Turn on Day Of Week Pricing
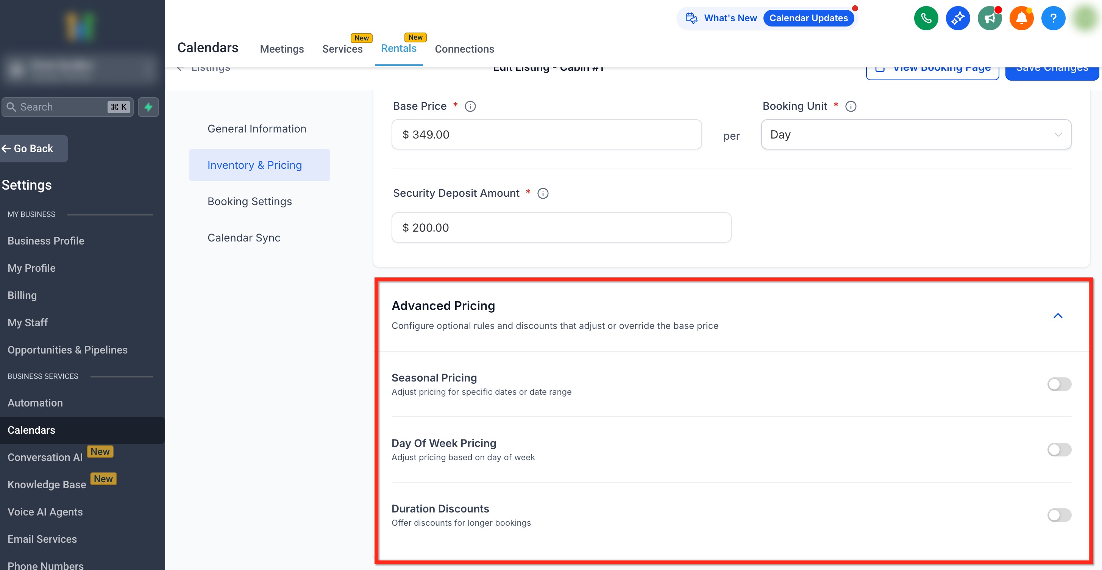Image resolution: width=1102 pixels, height=570 pixels. tap(1059, 449)
